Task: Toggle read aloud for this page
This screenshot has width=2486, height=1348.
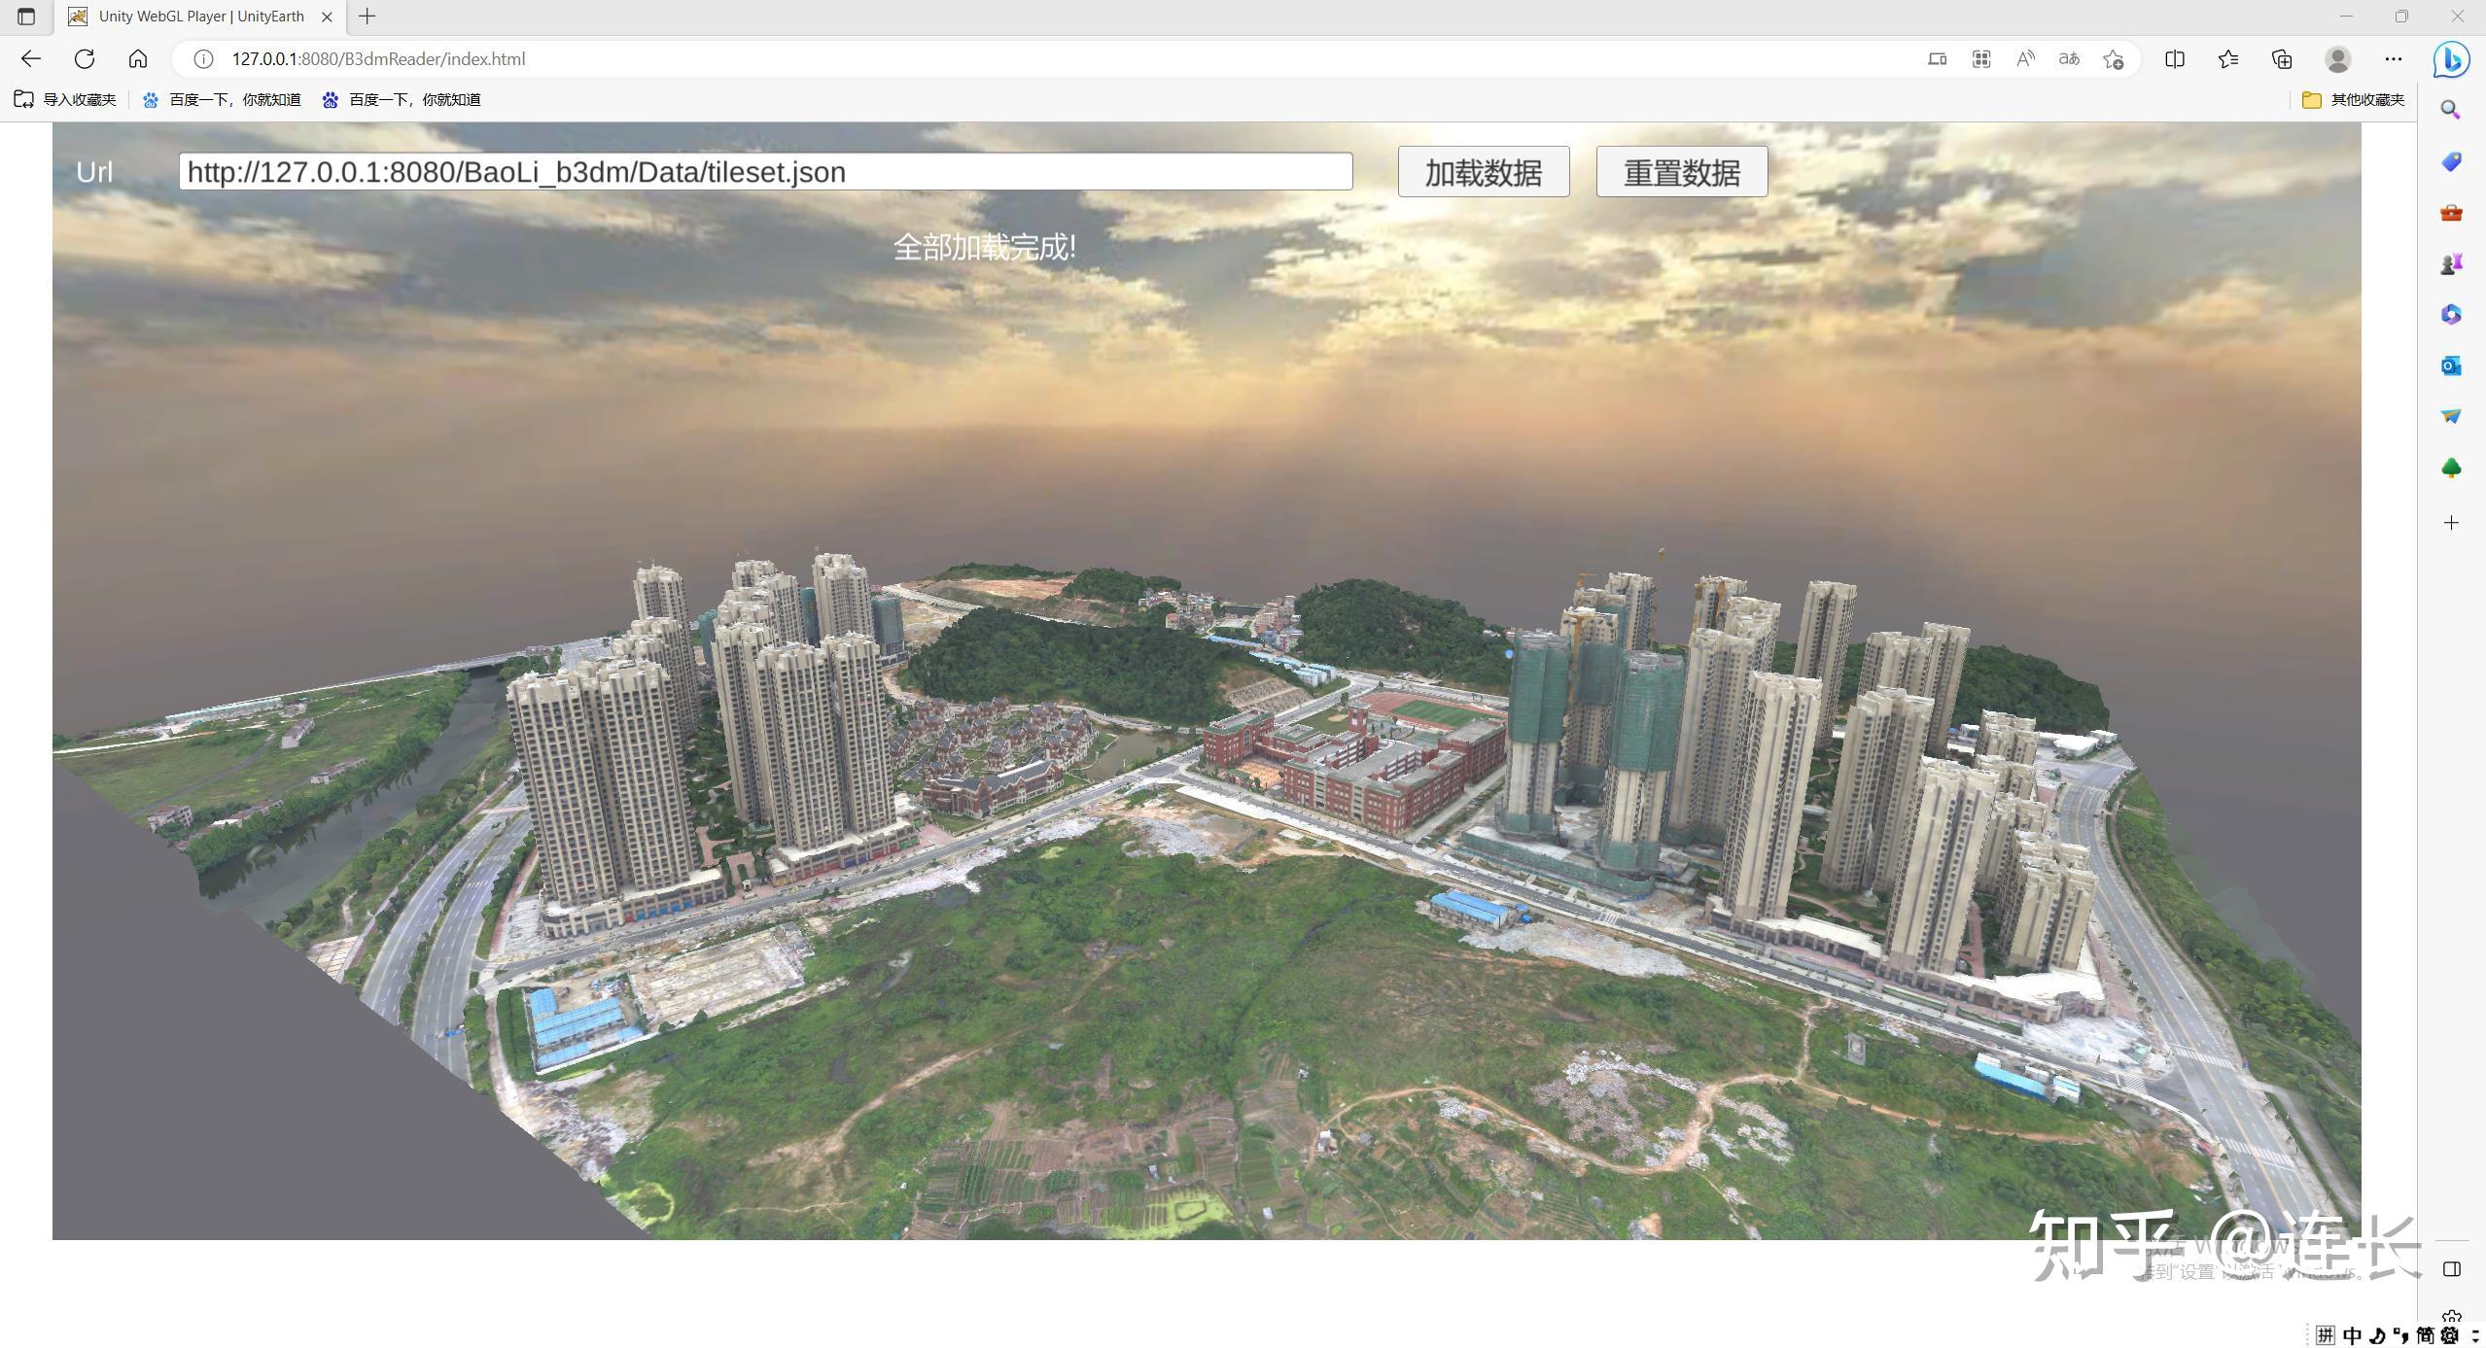Action: pos(2024,58)
